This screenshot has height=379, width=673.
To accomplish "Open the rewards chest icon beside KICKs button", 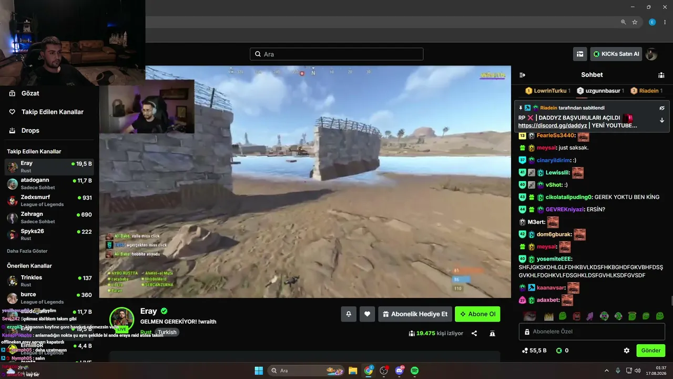I will point(580,54).
